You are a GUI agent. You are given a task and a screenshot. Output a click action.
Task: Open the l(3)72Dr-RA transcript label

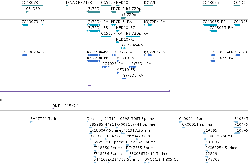coord(154,22)
